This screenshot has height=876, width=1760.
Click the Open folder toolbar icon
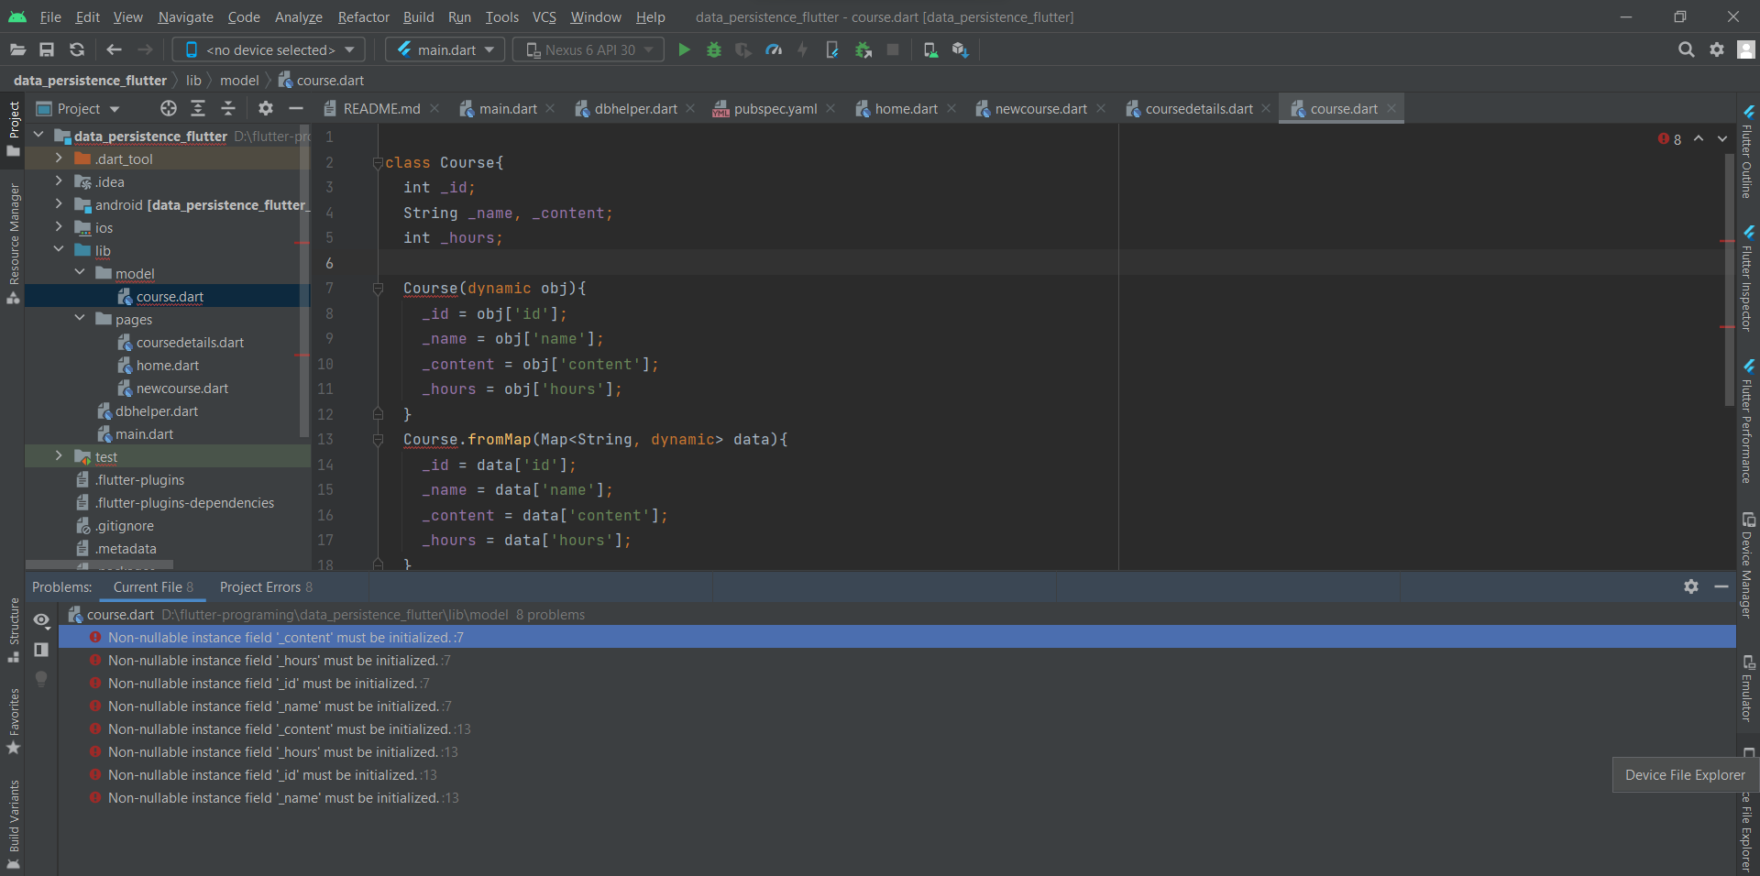pyautogui.click(x=17, y=49)
